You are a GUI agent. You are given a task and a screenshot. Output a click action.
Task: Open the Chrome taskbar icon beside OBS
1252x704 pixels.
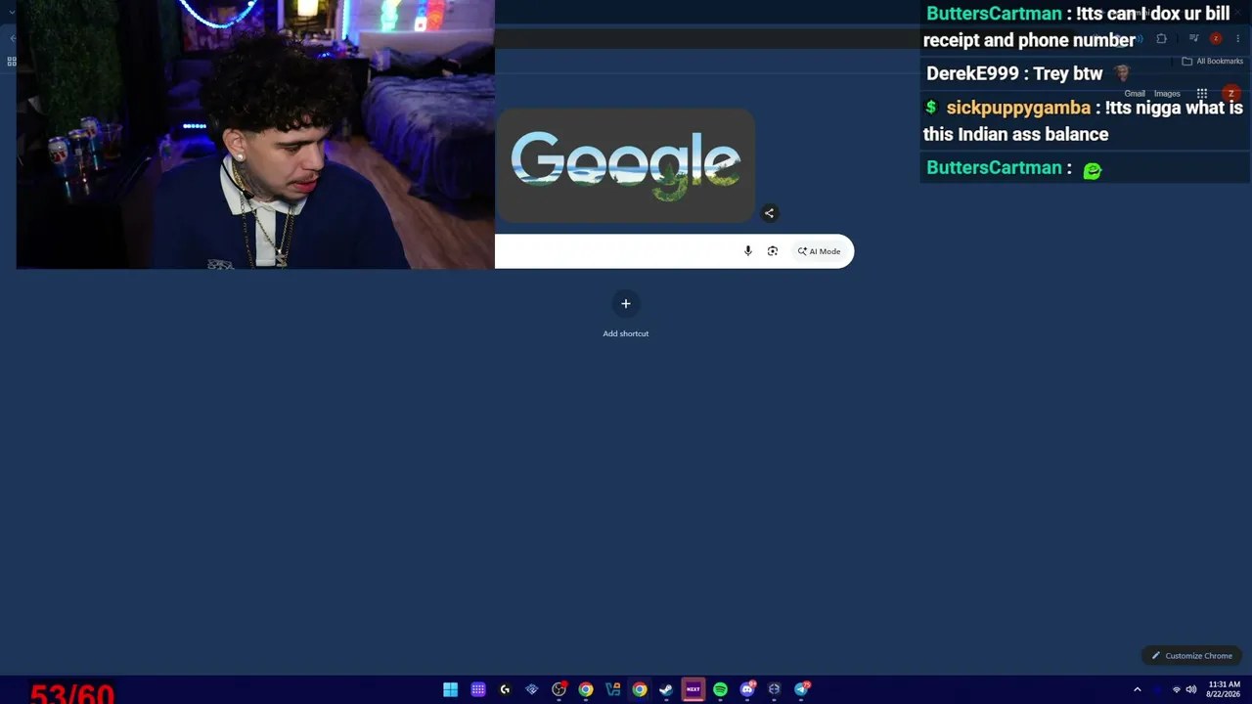coord(586,689)
